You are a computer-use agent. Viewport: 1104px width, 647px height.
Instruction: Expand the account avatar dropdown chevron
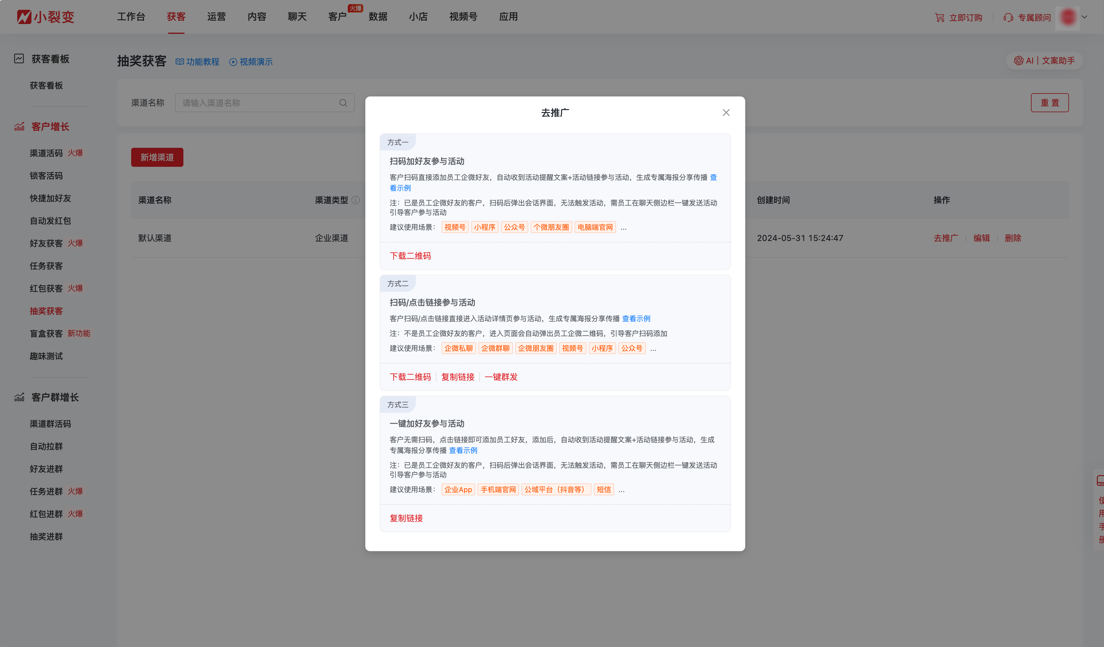tap(1085, 17)
